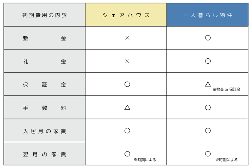The image size is (252, 168).
Task: Click the 翌月の家賃 row label
Action: [45, 155]
